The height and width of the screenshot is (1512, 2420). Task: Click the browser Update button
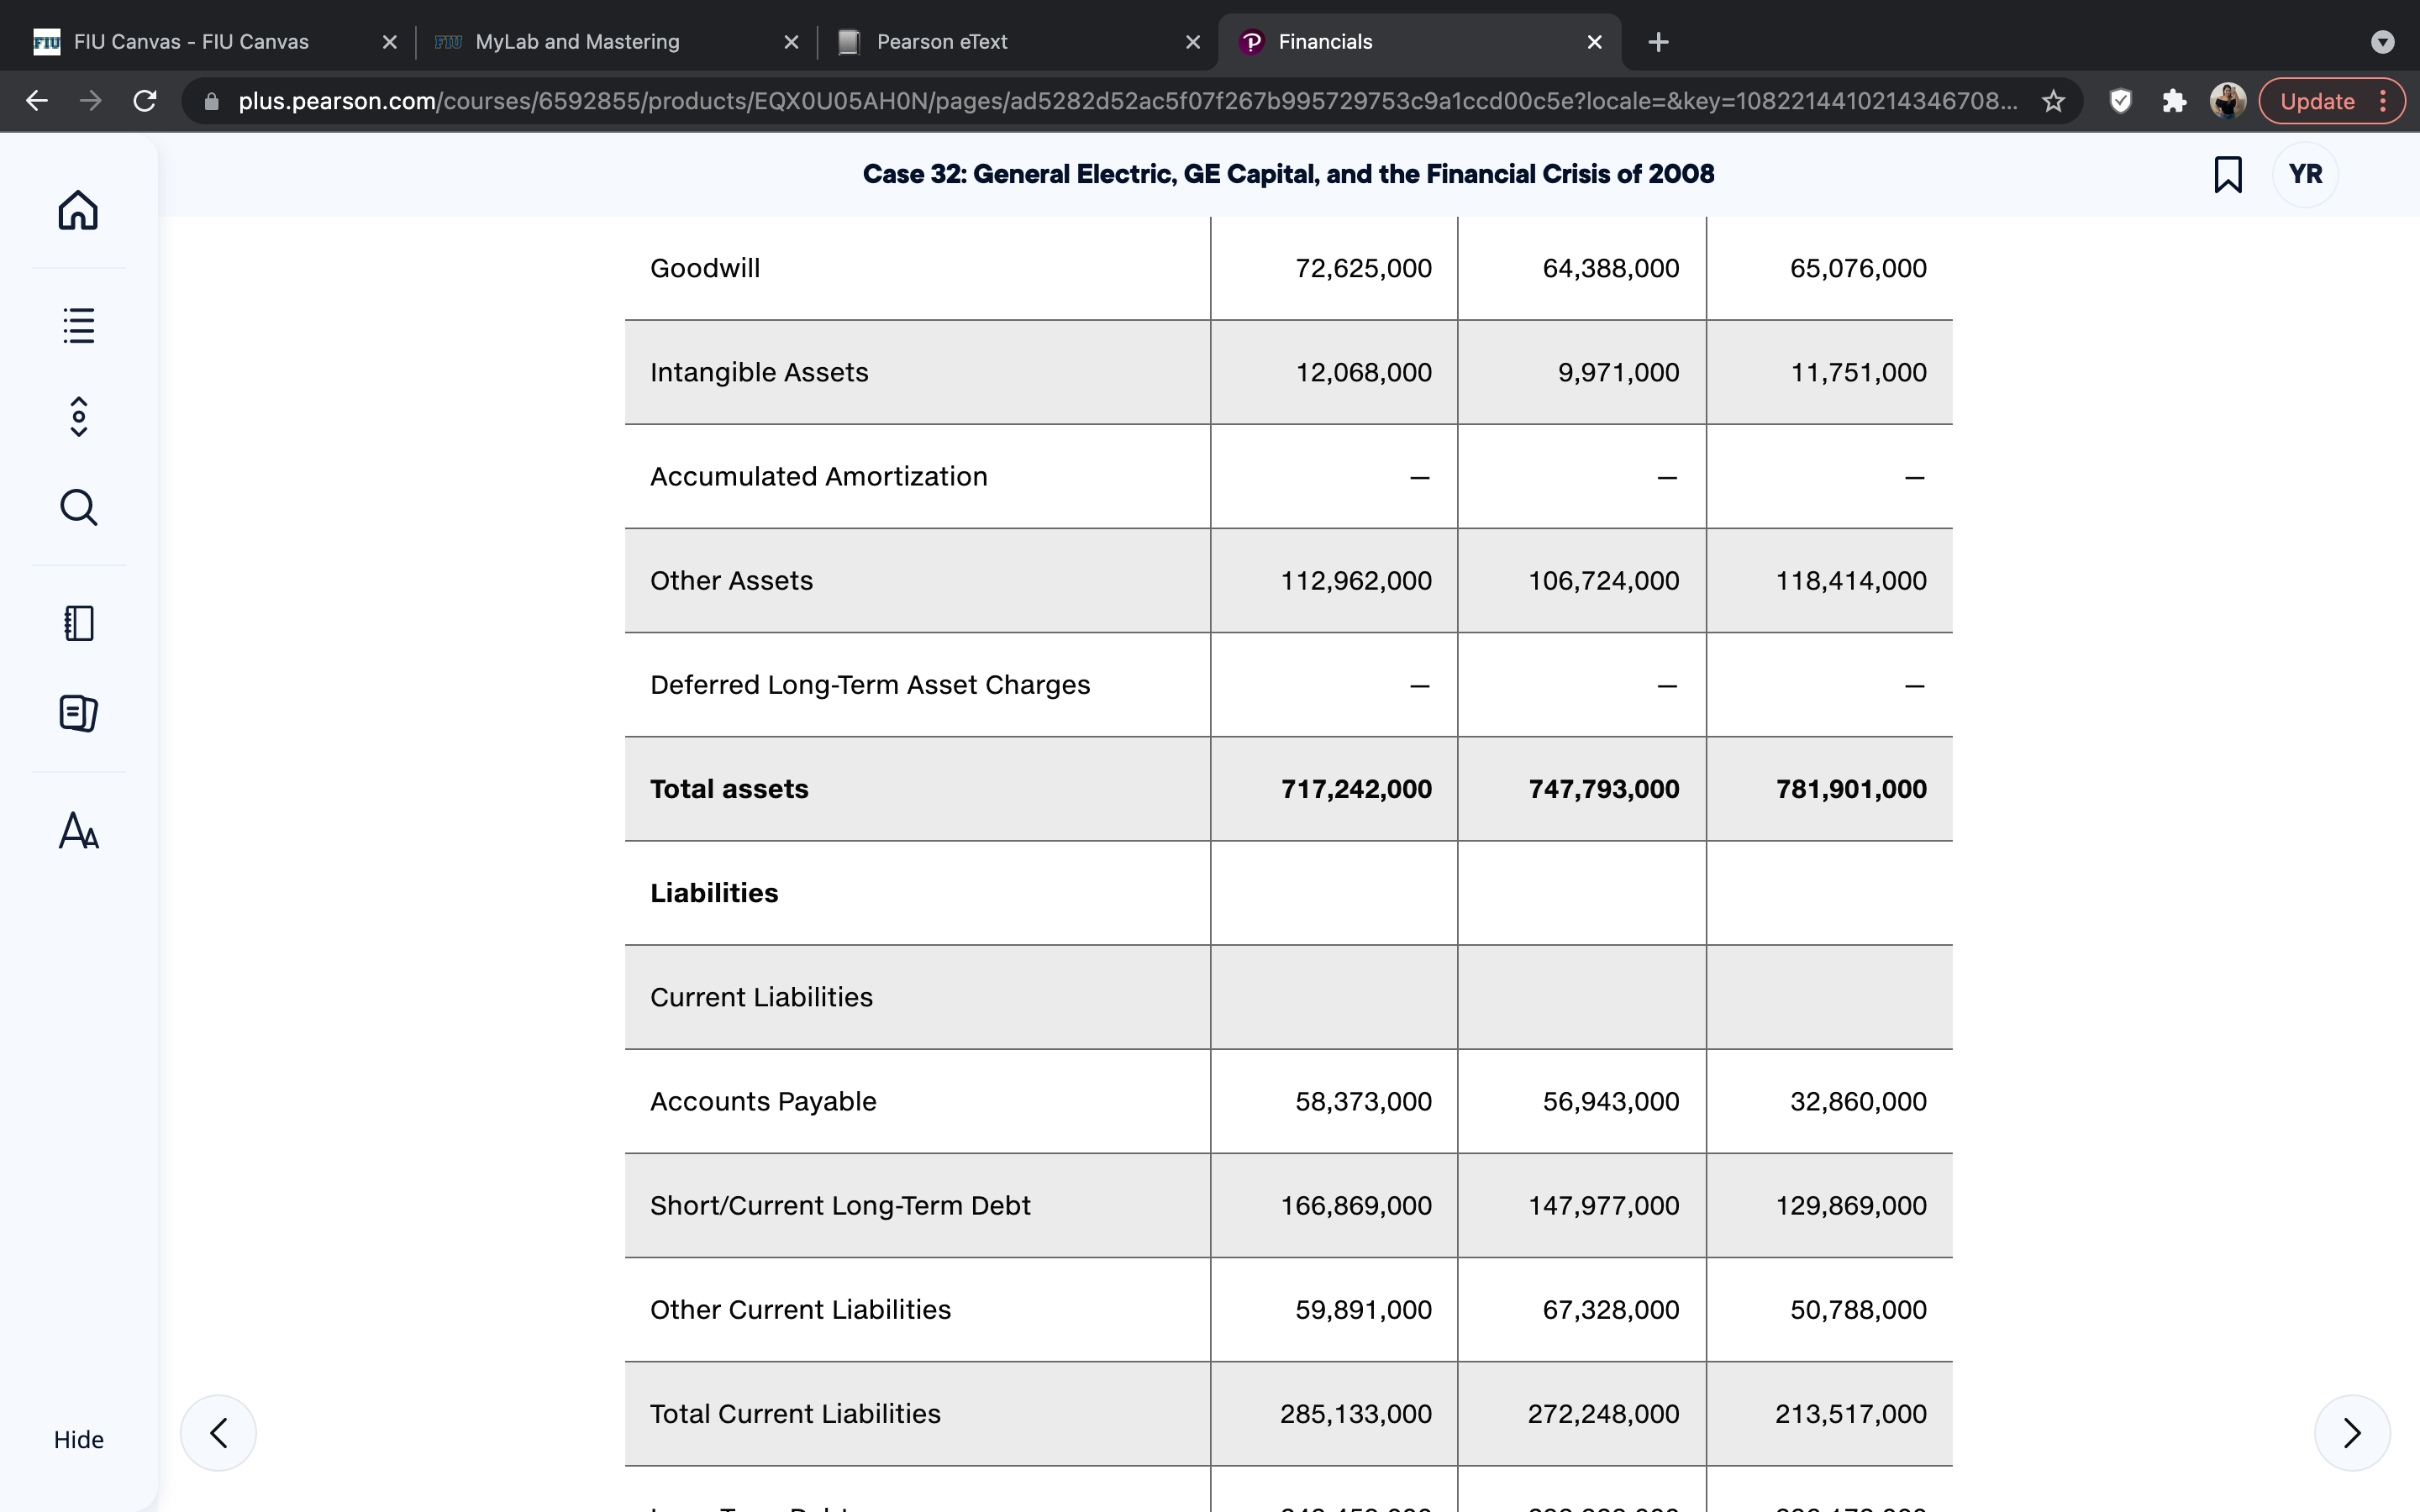point(2318,101)
